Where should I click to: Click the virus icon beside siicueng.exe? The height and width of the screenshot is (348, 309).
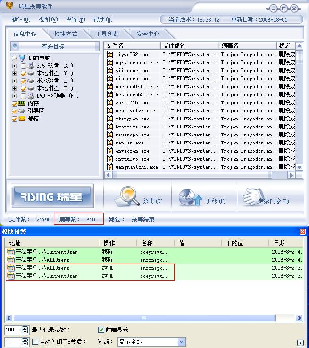coord(110,70)
